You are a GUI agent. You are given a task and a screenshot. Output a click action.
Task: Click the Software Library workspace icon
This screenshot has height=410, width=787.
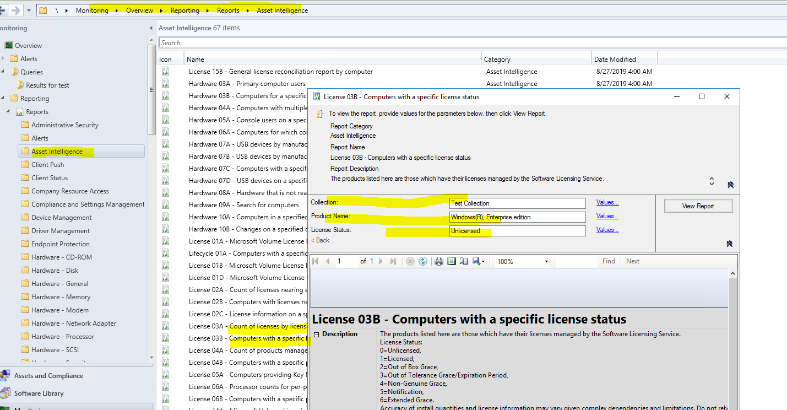tap(5, 393)
